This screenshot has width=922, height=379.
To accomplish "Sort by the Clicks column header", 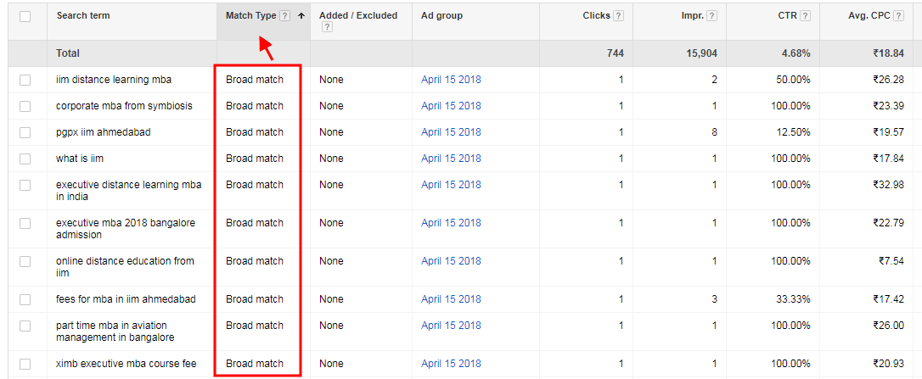I will coord(596,16).
